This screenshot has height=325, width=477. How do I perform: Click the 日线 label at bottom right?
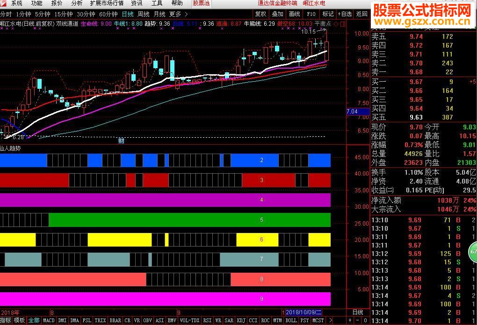pos(358,312)
